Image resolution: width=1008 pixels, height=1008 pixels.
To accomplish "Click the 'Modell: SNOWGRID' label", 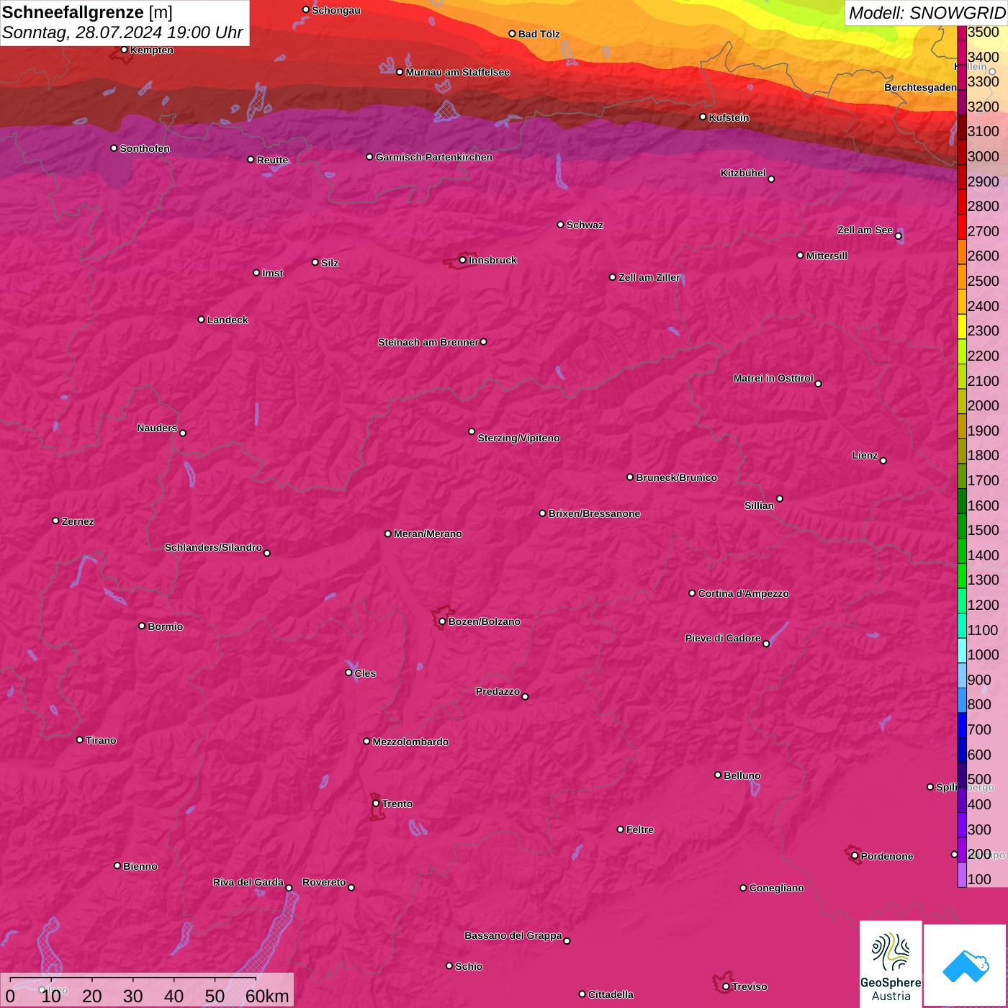I will (926, 12).
